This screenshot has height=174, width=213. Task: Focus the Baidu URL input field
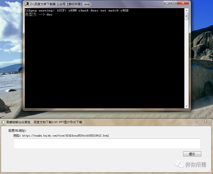pyautogui.click(x=107, y=143)
